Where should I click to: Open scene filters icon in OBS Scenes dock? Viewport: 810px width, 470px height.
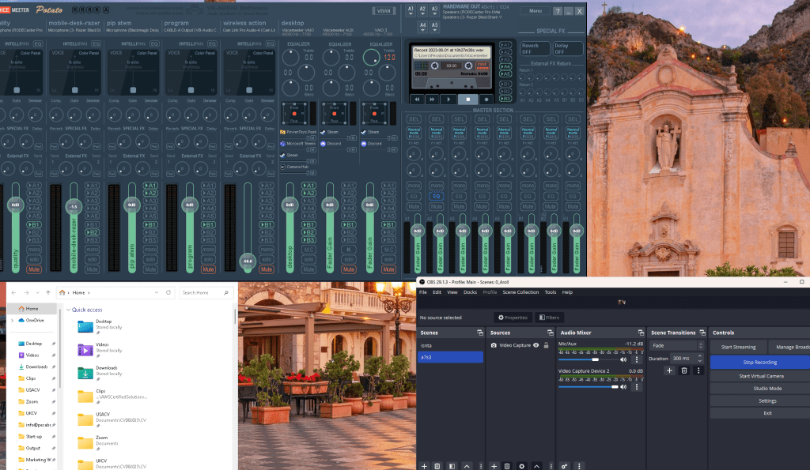pos(452,466)
